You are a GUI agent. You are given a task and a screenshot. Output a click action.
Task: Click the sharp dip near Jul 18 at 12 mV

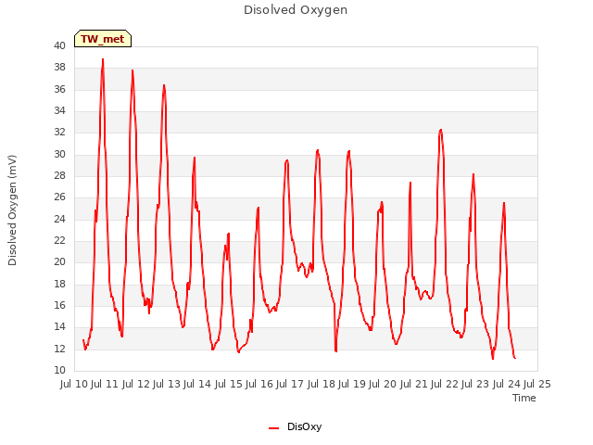[x=335, y=350]
